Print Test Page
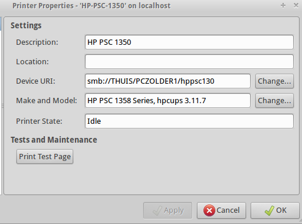 click(x=45, y=157)
